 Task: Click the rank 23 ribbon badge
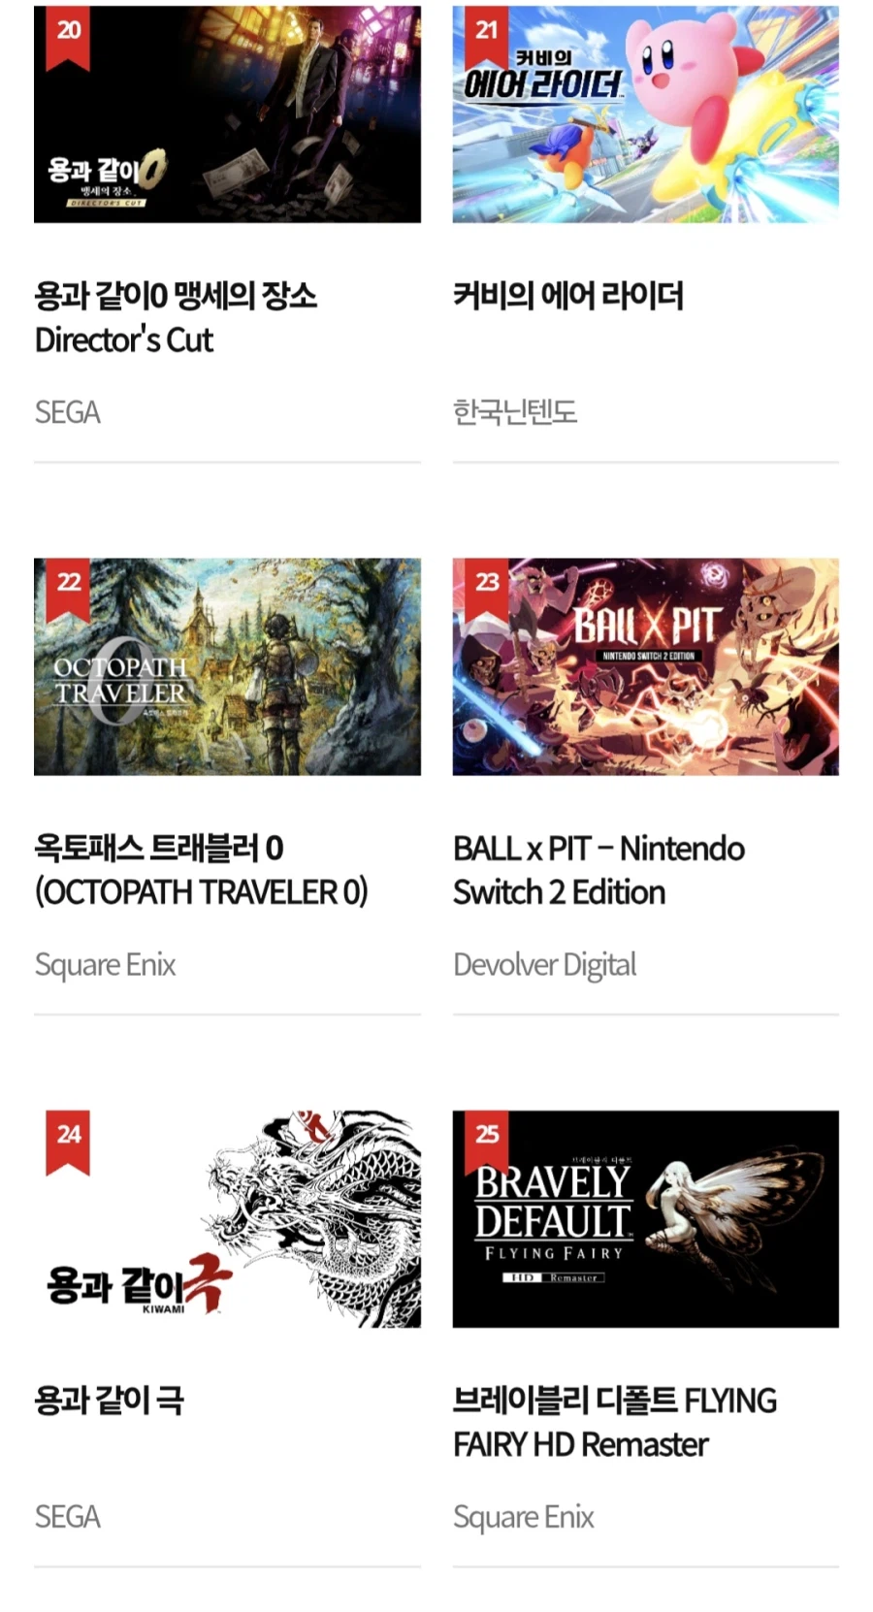pyautogui.click(x=487, y=590)
